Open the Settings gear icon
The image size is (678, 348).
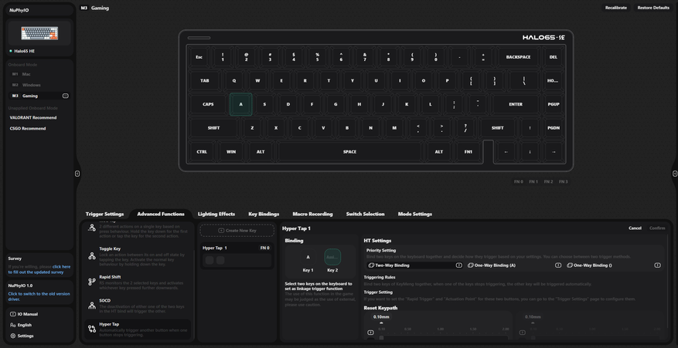12,336
